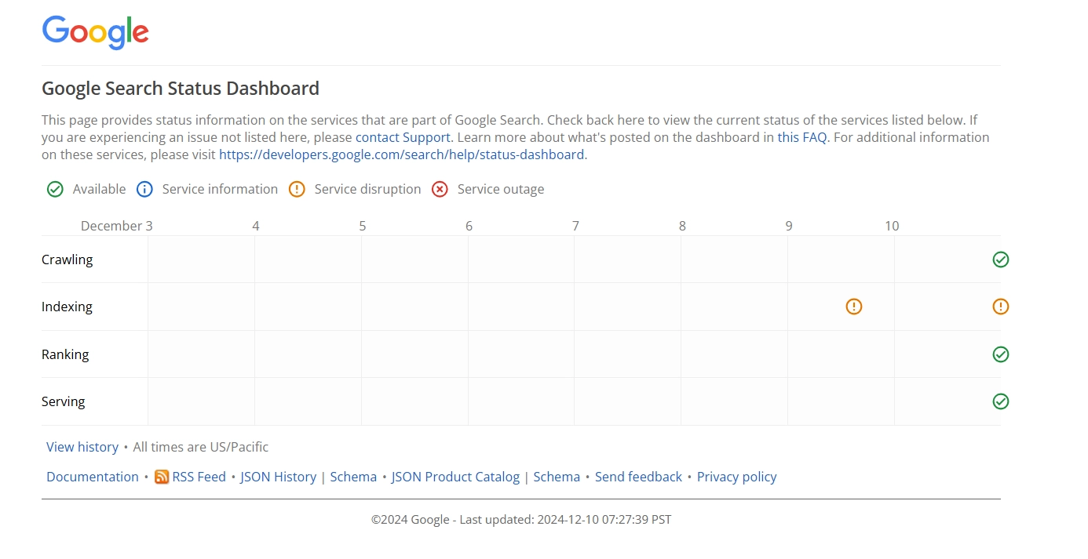Click the All times are US/Pacific note
This screenshot has height=559, width=1088.
[x=201, y=447]
